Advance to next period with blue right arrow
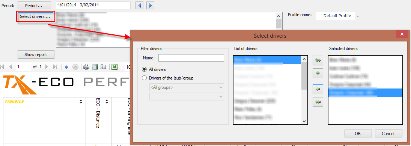 click(x=150, y=5)
